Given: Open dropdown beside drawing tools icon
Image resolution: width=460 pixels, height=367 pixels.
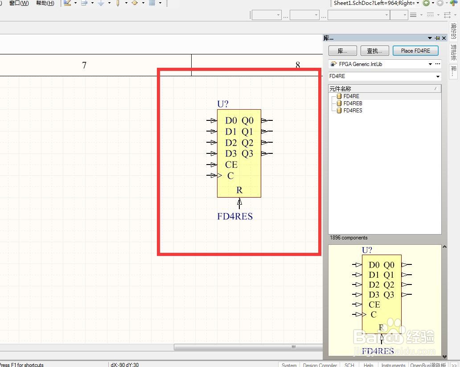Looking at the screenshot, I should (x=75, y=3).
